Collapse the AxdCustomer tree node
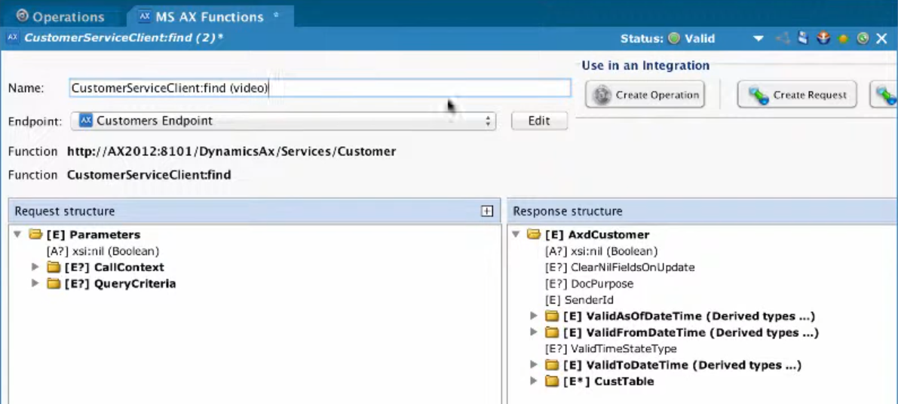898x404 pixels. coord(516,234)
